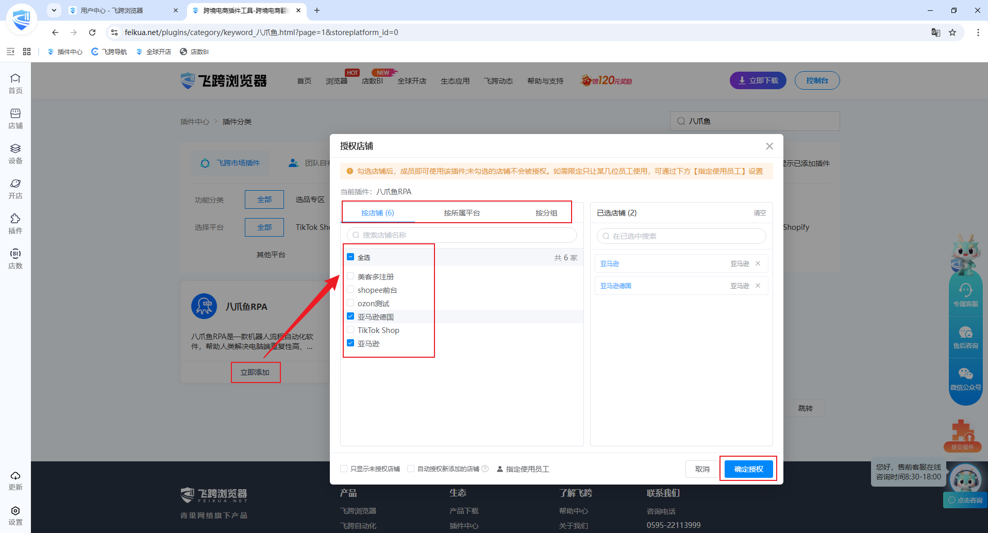
Task: Open the 设备 devices sidebar icon
Action: pos(15,154)
